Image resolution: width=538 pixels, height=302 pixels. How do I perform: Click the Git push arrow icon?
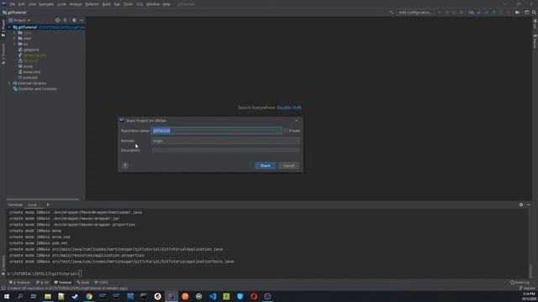tap(493, 13)
